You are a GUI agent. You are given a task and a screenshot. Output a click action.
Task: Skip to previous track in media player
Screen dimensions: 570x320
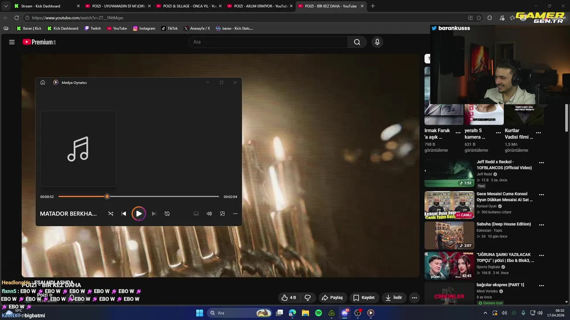coord(124,214)
